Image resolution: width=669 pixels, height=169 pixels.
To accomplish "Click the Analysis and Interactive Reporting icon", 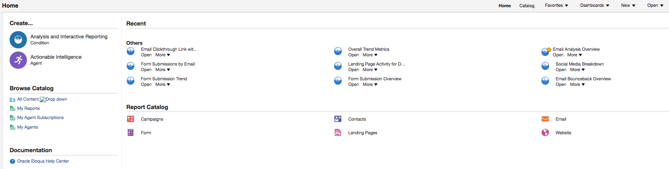I will [x=18, y=40].
